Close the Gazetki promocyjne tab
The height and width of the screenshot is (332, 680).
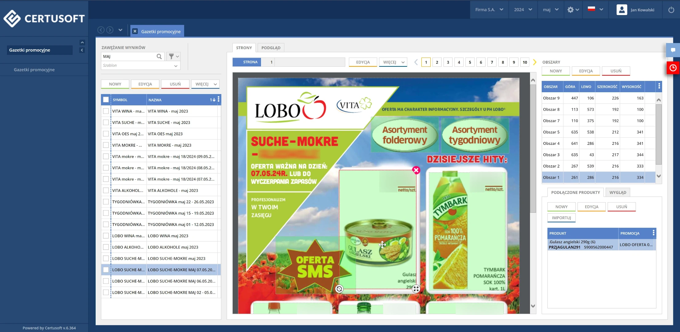(135, 31)
